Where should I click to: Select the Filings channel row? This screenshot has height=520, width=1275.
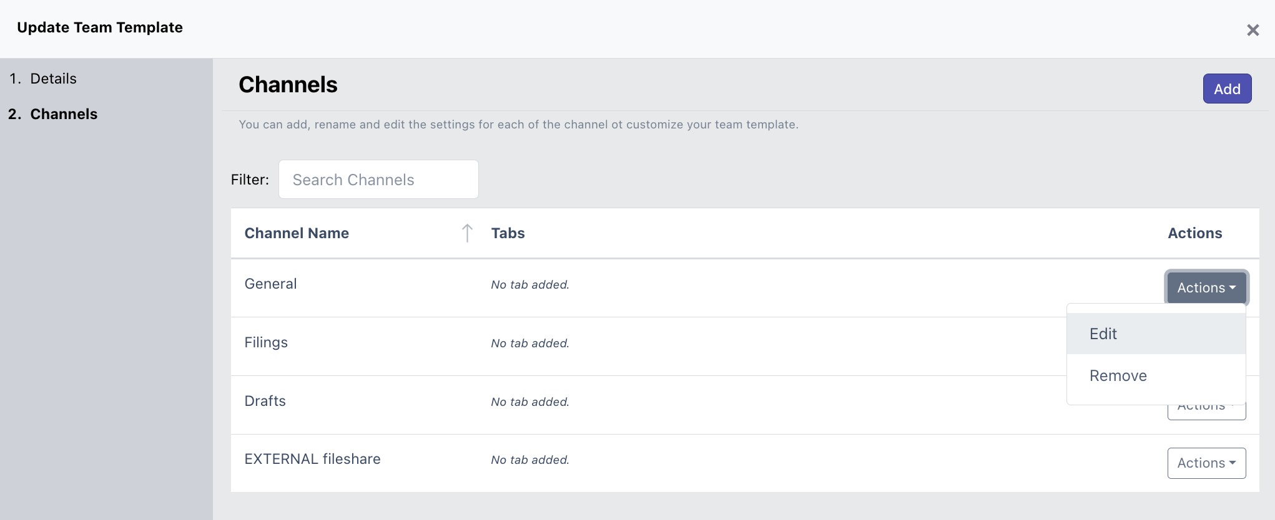(266, 342)
